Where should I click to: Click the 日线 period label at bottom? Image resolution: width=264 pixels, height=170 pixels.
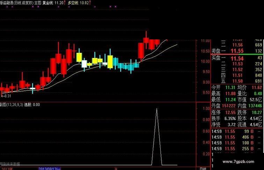[x=203, y=169]
